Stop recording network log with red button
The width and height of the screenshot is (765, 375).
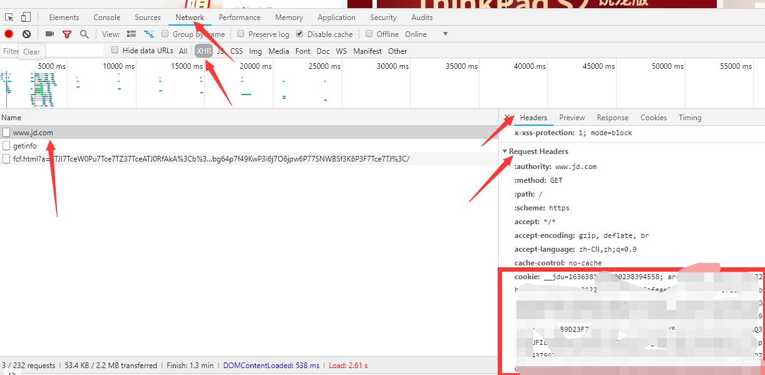[9, 34]
